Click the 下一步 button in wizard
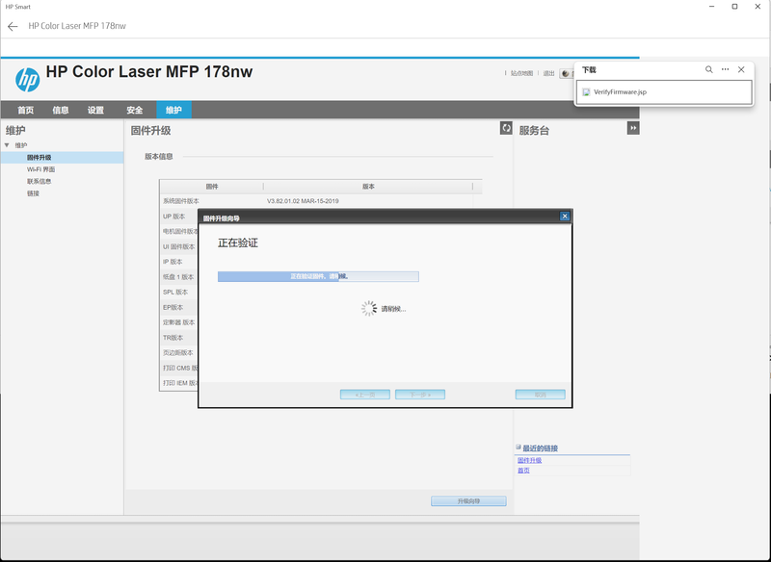 tap(420, 395)
